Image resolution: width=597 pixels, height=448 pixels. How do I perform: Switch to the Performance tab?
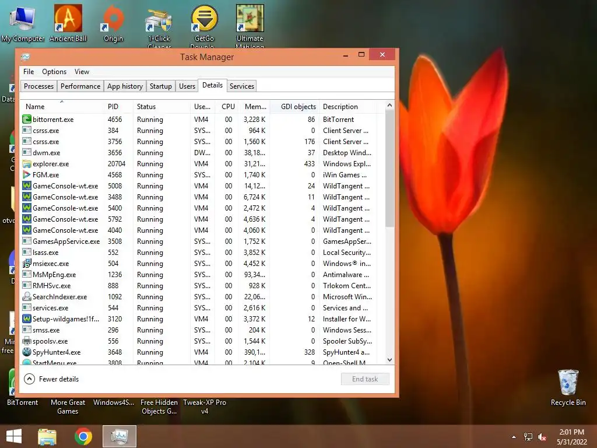pos(80,86)
